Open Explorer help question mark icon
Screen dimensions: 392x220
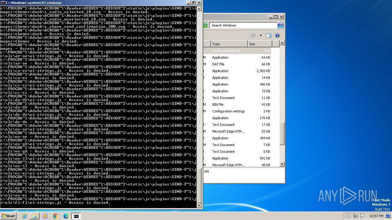(277, 35)
